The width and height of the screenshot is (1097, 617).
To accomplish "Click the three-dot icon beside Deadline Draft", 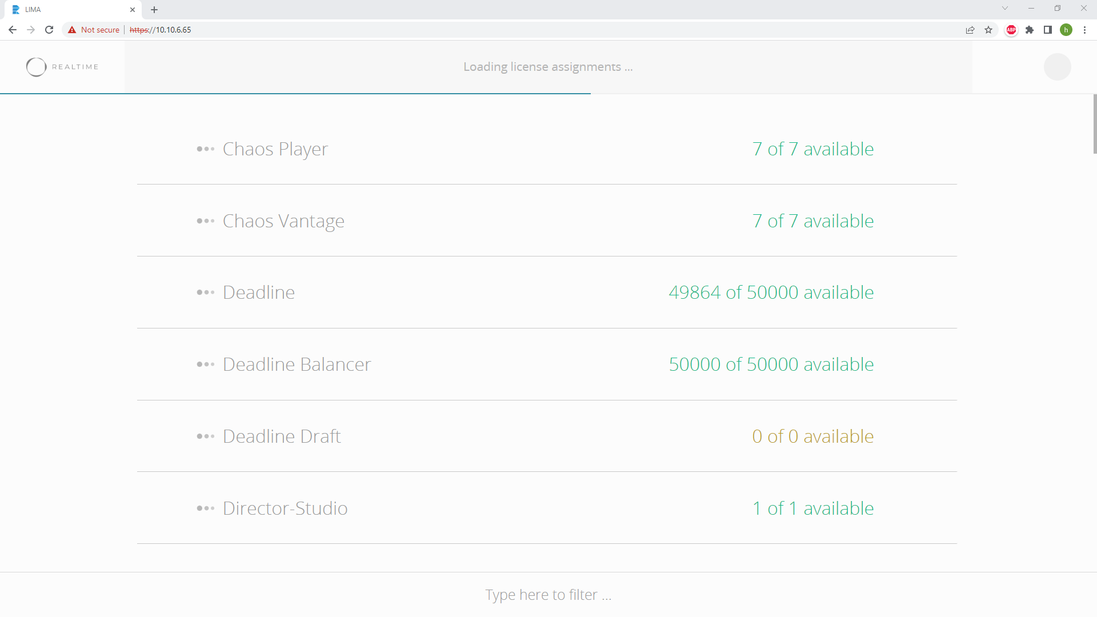I will click(x=205, y=436).
